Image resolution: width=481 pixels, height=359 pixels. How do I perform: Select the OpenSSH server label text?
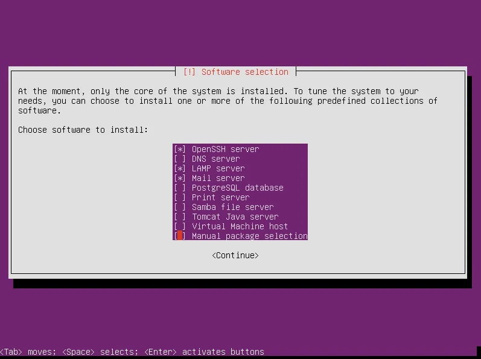pyautogui.click(x=226, y=149)
